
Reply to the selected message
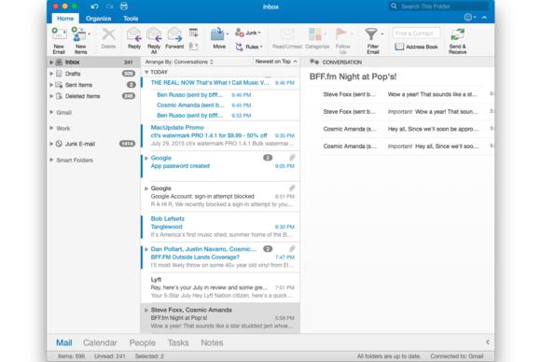coord(134,38)
